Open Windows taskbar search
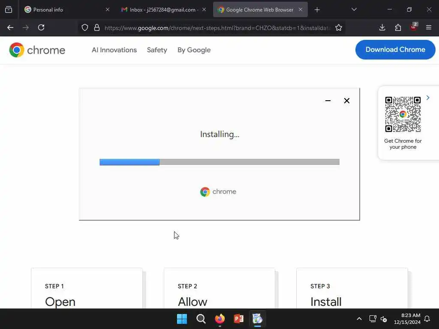 tap(201, 319)
